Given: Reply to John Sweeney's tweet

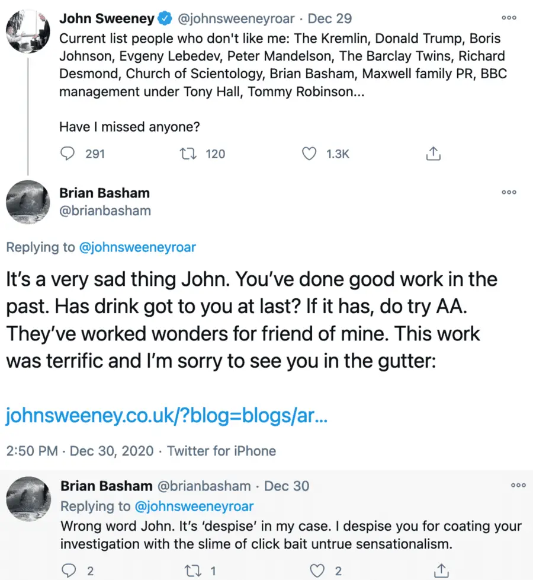Looking at the screenshot, I should [x=69, y=154].
